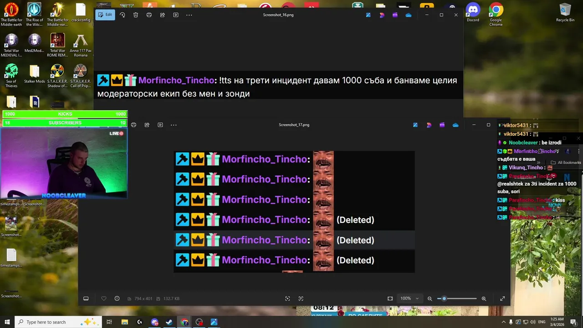Click Noobcleaver username in chat
This screenshot has width=583, height=328.
click(x=523, y=143)
